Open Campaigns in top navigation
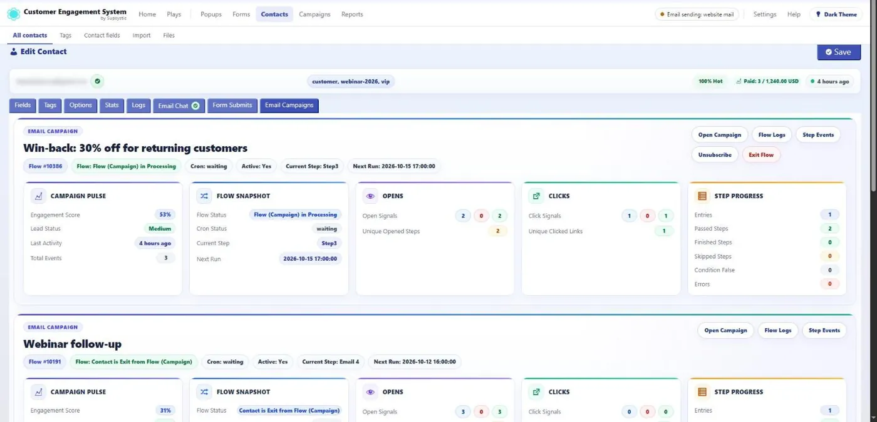The width and height of the screenshot is (877, 422). point(314,14)
